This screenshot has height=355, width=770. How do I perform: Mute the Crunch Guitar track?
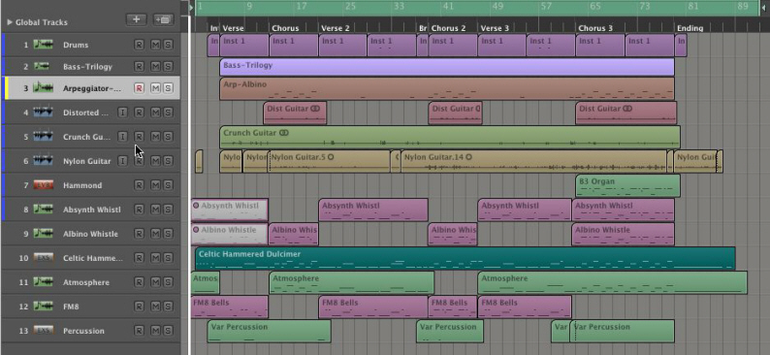(x=155, y=137)
